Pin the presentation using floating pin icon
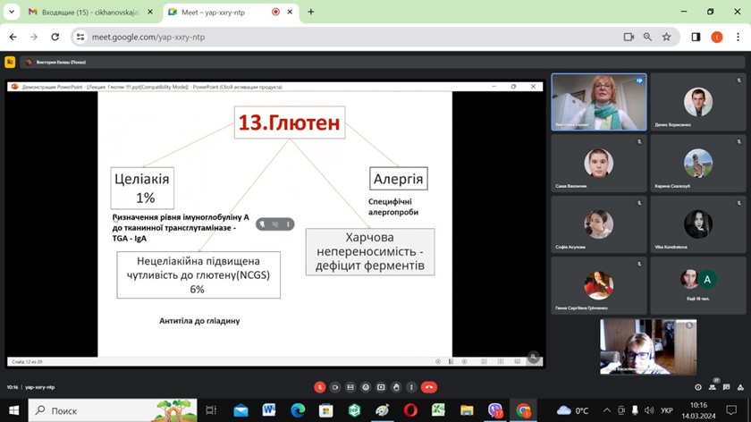Viewport: 751px width, 422px height. click(x=262, y=224)
